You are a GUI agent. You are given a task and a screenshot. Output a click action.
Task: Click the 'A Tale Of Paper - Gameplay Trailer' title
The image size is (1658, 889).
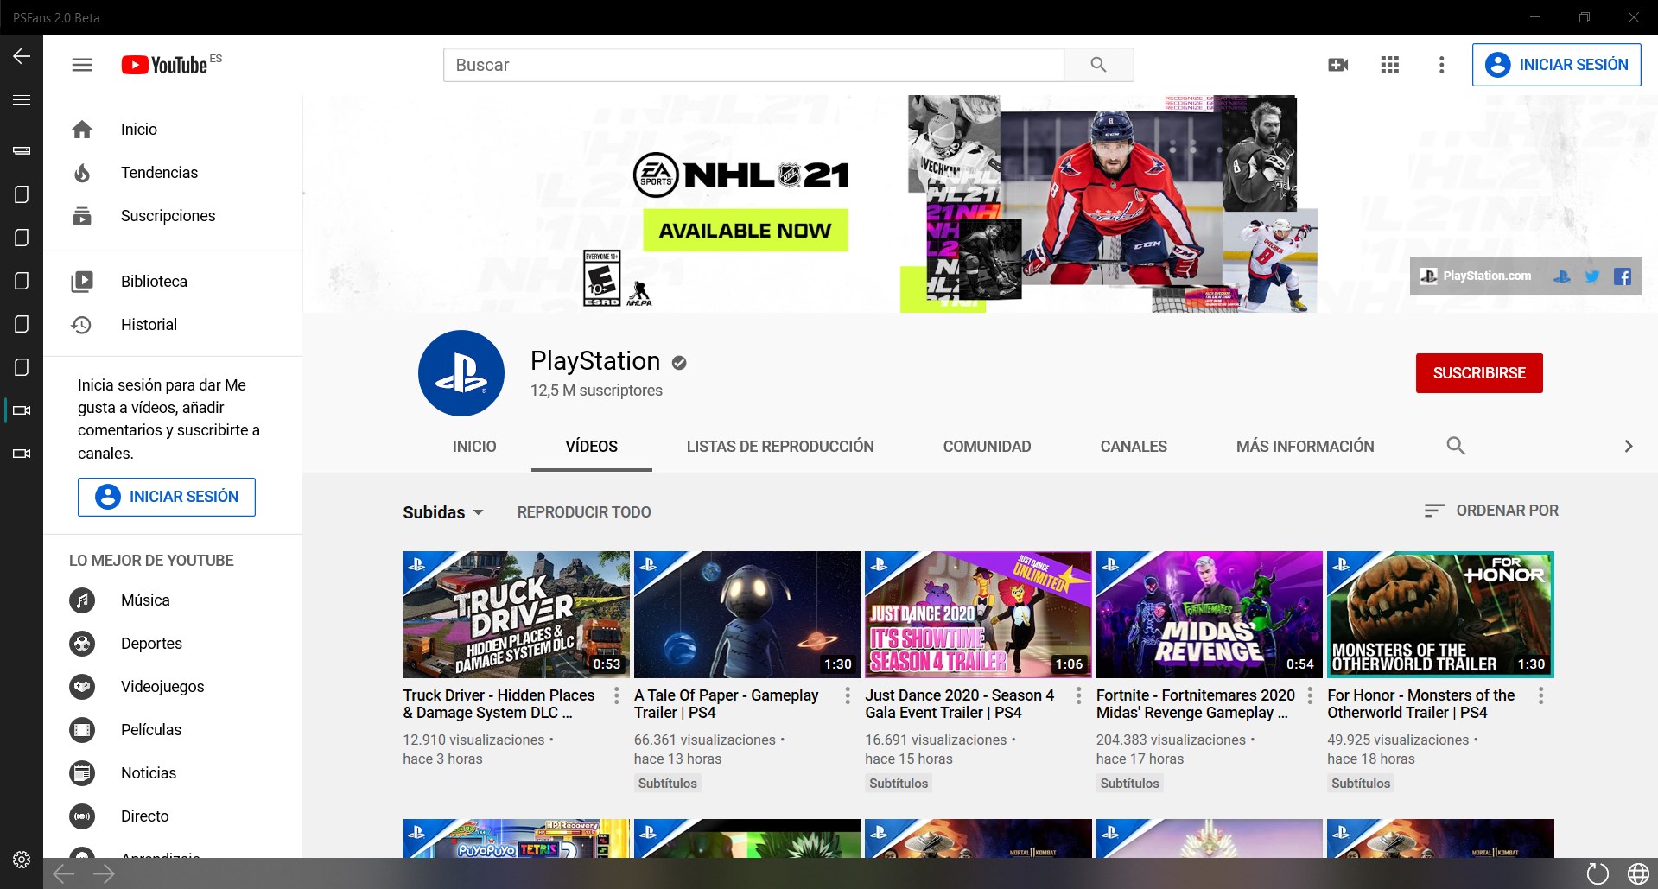pos(727,704)
